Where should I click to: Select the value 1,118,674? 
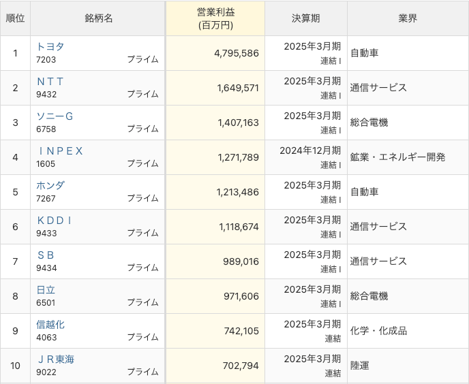239,227
